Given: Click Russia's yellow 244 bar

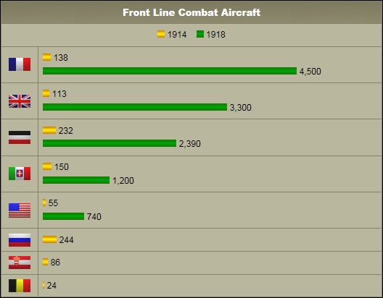Looking at the screenshot, I should point(49,239).
